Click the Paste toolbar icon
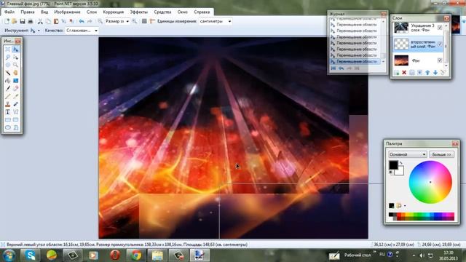The image size is (466, 262). [56, 21]
